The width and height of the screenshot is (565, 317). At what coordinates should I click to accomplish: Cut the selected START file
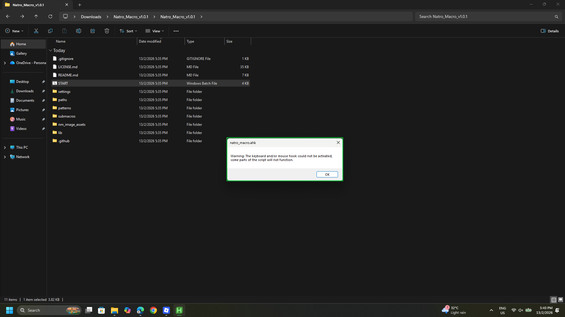click(x=36, y=31)
